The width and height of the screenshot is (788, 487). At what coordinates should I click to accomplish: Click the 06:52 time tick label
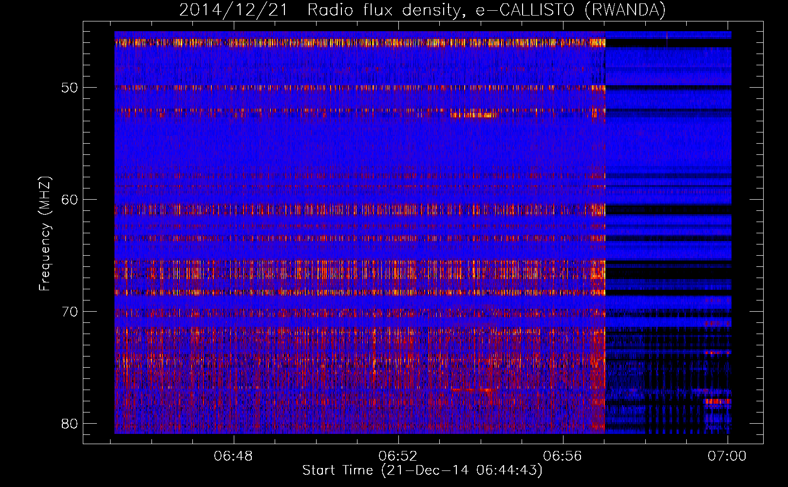pos(398,456)
